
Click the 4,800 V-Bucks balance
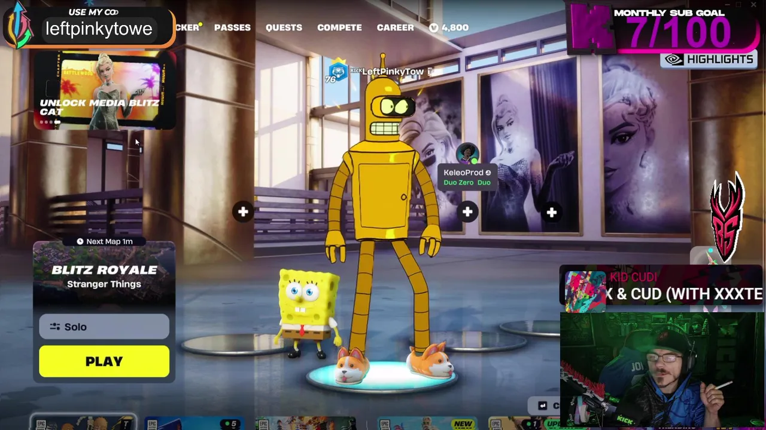pos(455,27)
